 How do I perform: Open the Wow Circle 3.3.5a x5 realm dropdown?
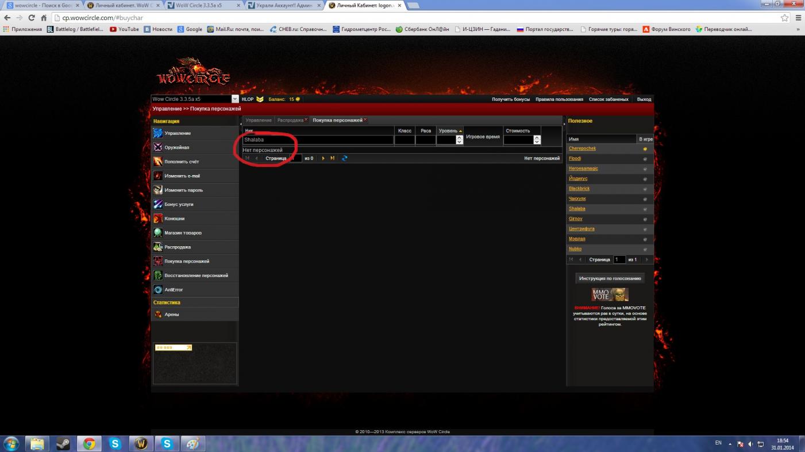(235, 99)
